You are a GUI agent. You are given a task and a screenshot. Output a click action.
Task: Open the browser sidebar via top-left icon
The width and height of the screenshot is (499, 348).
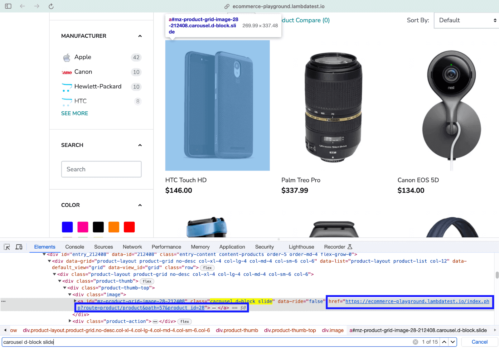8,6
